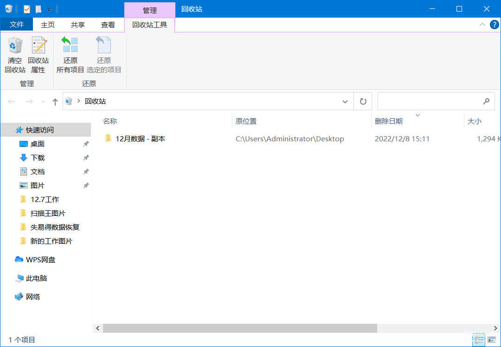Open the recent locations dropdown arrow
This screenshot has width=501, height=347.
point(43,101)
